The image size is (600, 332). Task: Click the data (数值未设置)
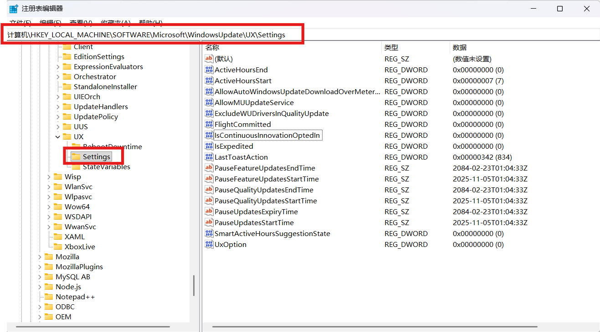click(472, 59)
